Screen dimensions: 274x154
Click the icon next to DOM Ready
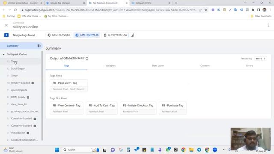pyautogui.click(x=28, y=97)
